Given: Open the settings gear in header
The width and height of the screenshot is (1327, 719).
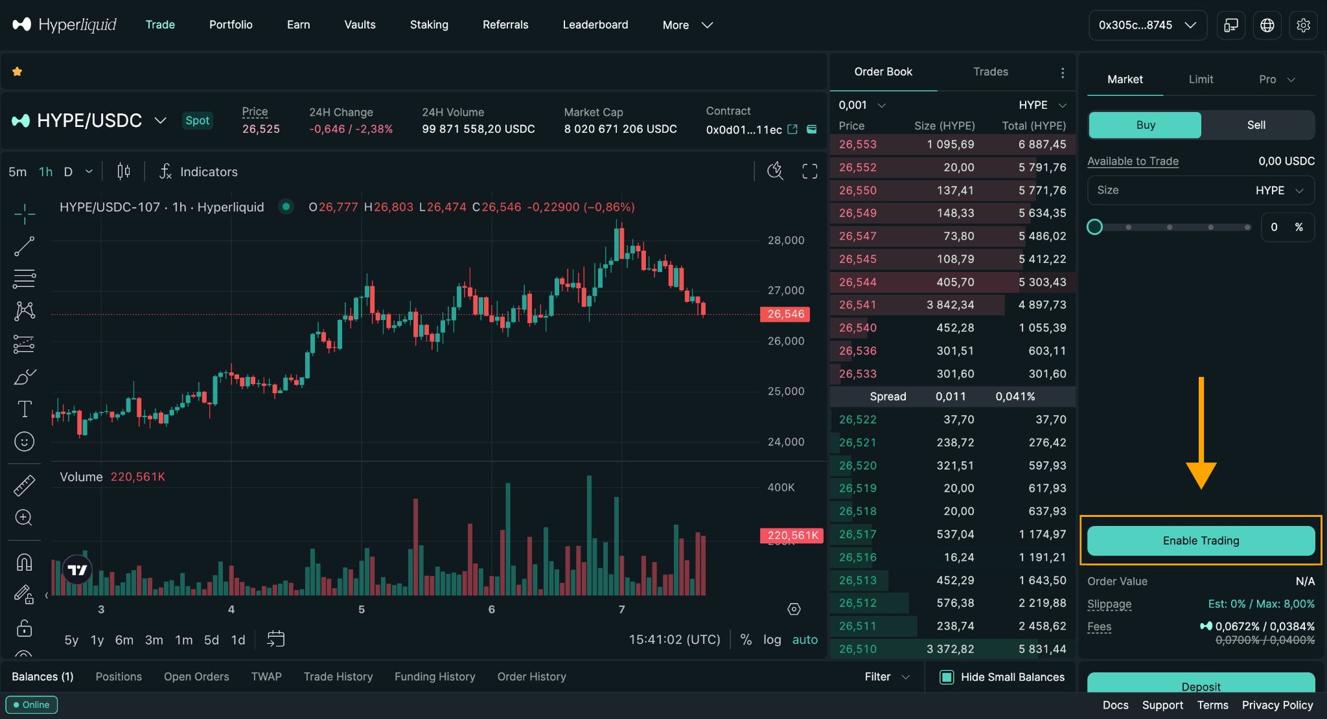Looking at the screenshot, I should [1304, 25].
